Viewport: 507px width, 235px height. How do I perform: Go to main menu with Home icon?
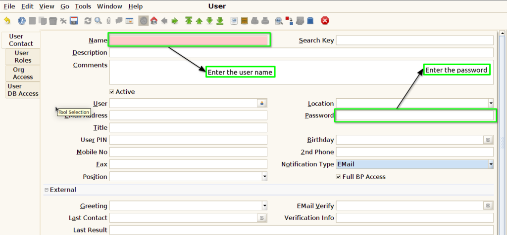point(154,21)
